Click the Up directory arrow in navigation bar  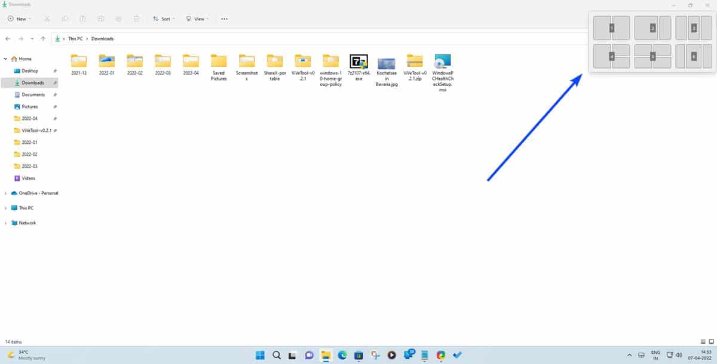tap(43, 39)
